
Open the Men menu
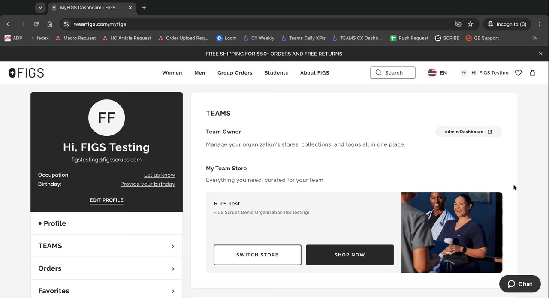pyautogui.click(x=199, y=73)
